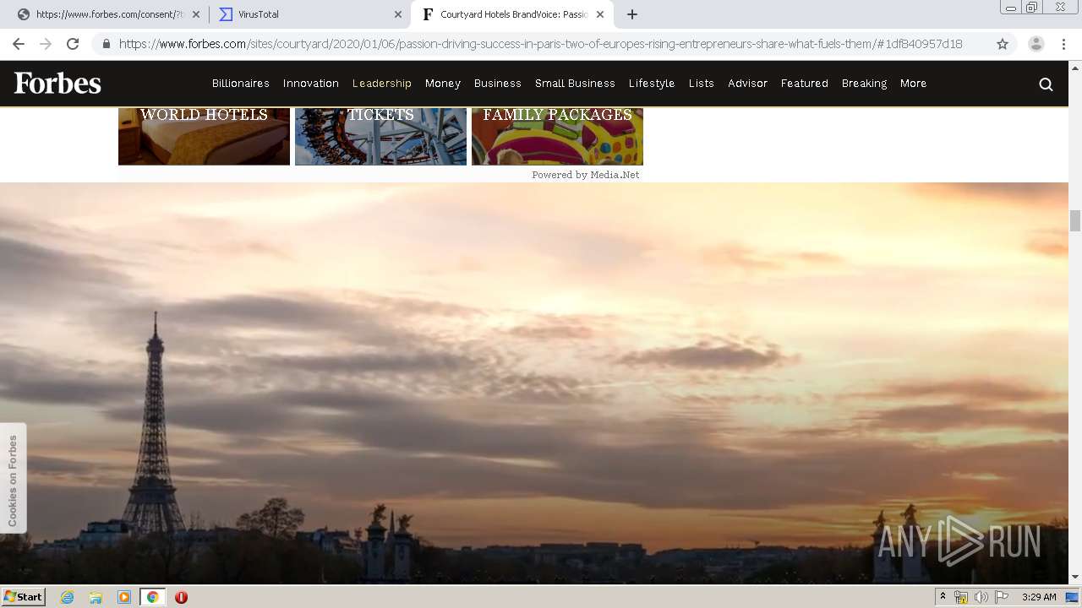Open the Lists menu
1082x608 pixels.
coord(702,84)
